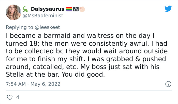This screenshot has width=178, height=104.
Task: Click the 'Replying to' label
Action: pos(19,27)
